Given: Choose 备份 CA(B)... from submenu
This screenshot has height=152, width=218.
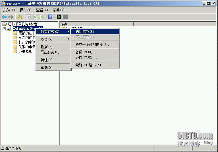Looking at the screenshot, I should pos(95,52).
